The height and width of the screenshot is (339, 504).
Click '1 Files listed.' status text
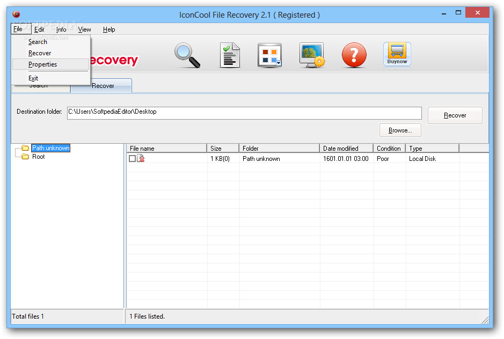[x=147, y=316]
